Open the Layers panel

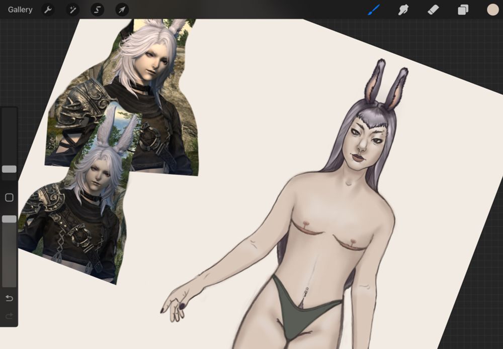coord(463,10)
